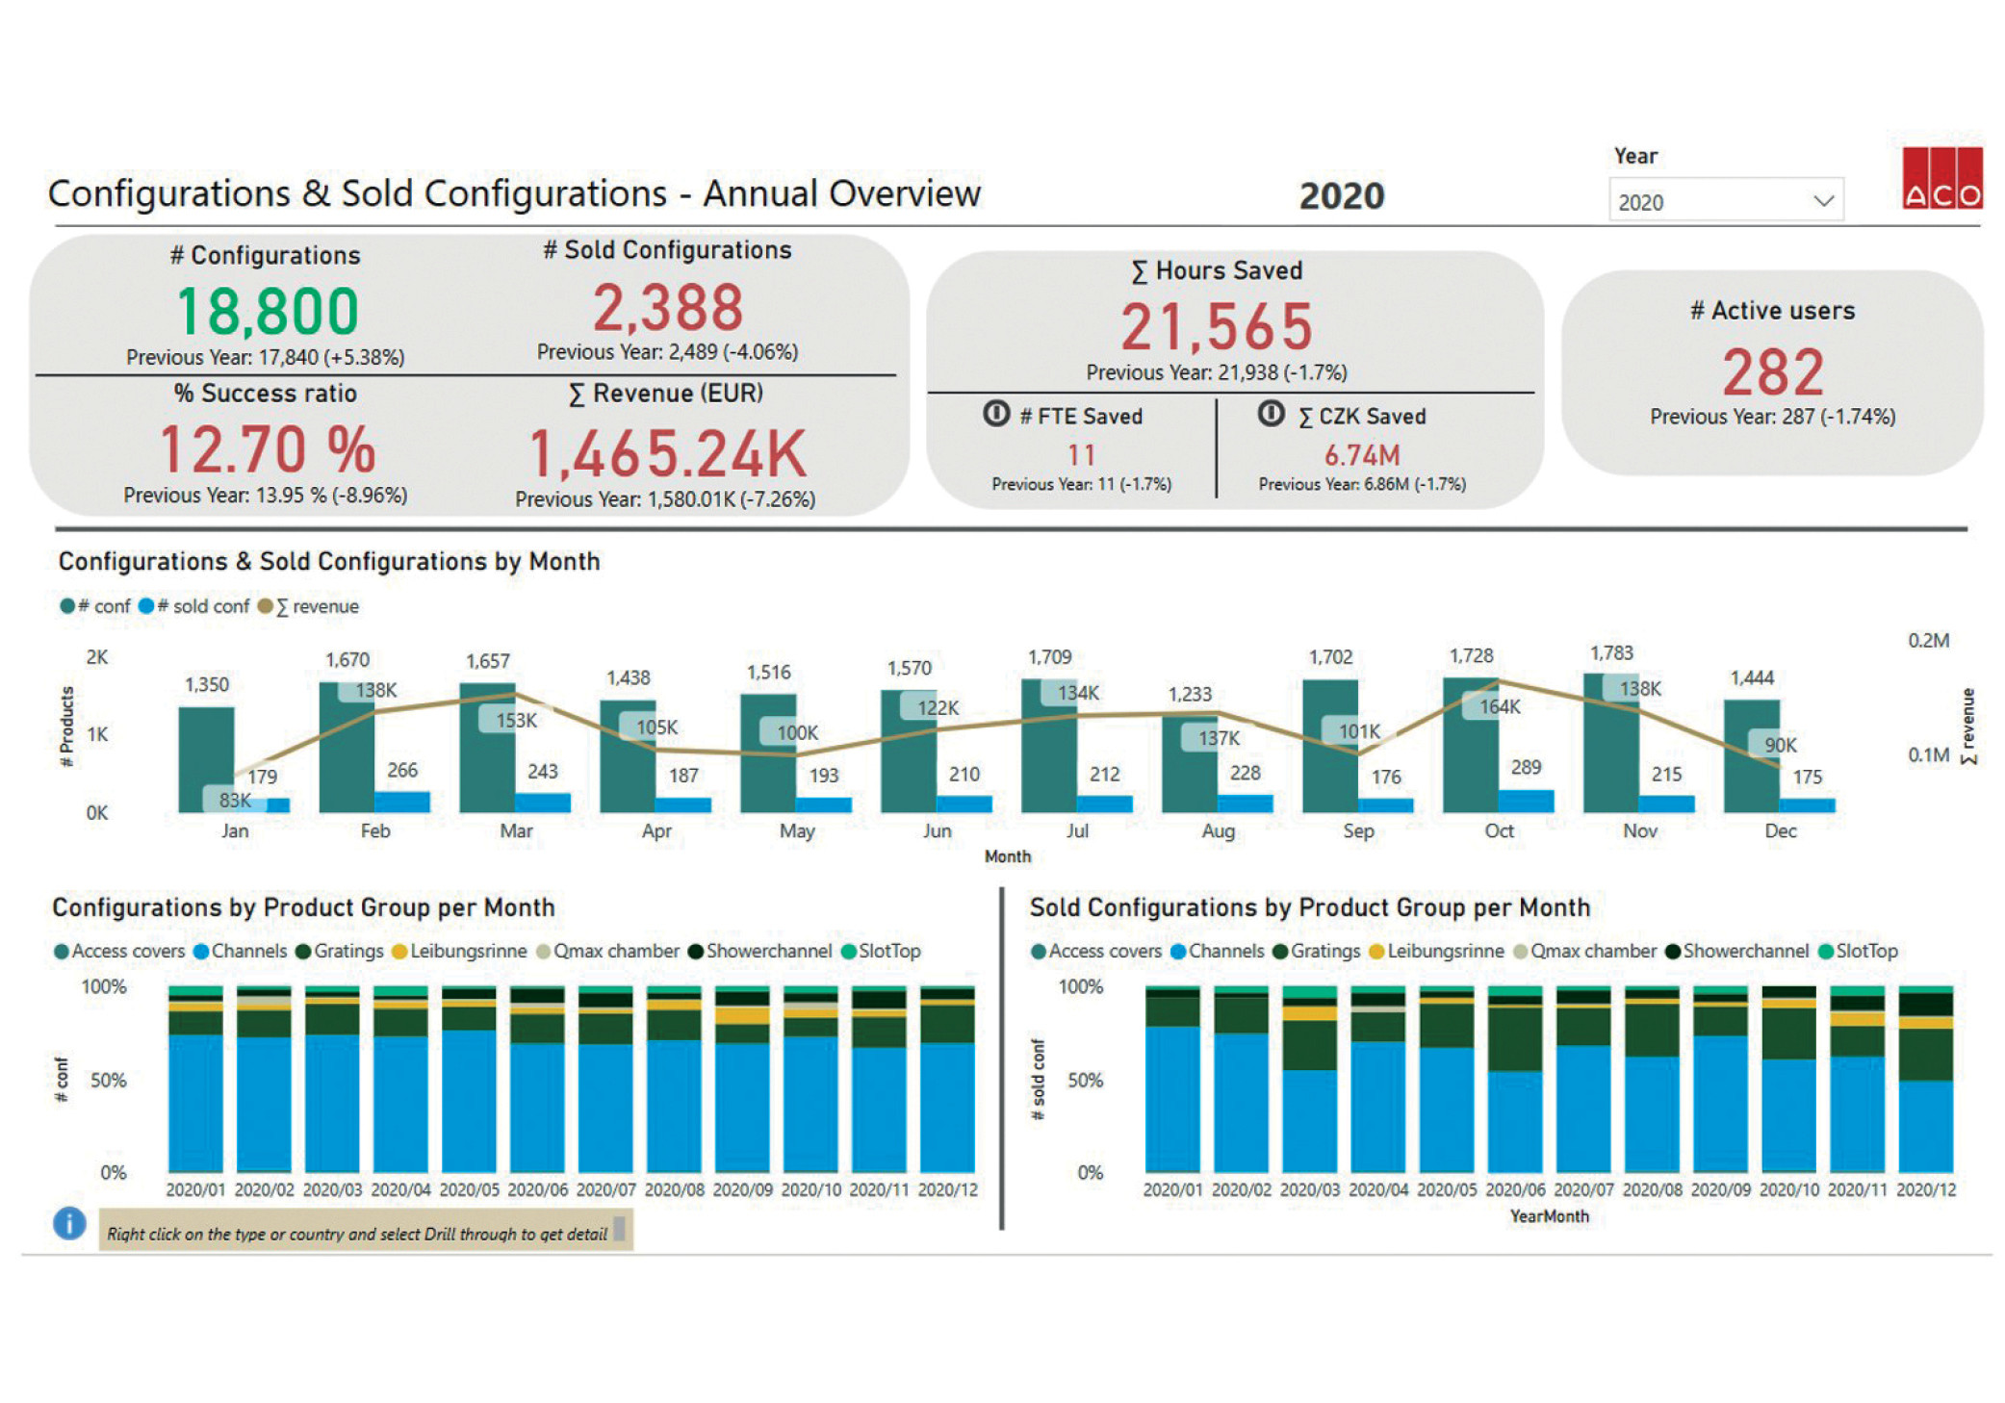
Task: Click SlotTop legend in Configurations by Product Group
Action: click(881, 951)
